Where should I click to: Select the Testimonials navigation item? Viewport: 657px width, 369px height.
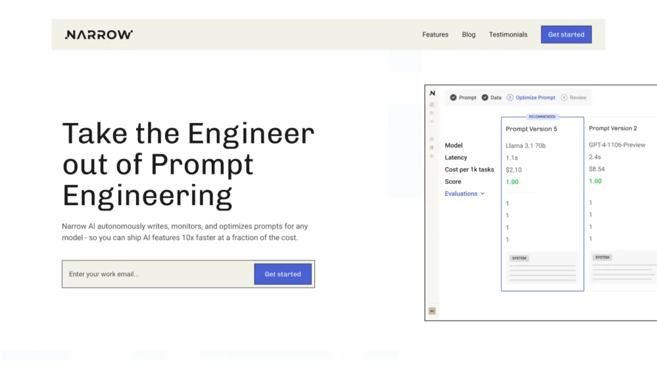click(x=508, y=35)
